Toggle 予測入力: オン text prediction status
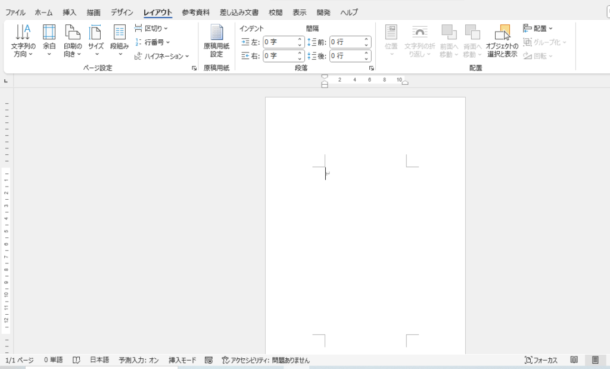Screen dimensions: 610x369 click(x=139, y=361)
